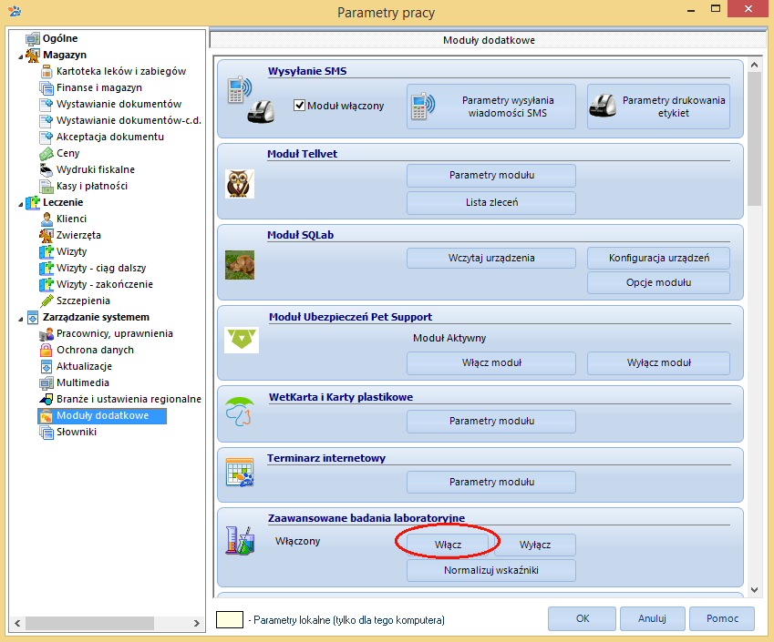Click the SMS phone icon in Wysyłanie SMS

point(240,89)
